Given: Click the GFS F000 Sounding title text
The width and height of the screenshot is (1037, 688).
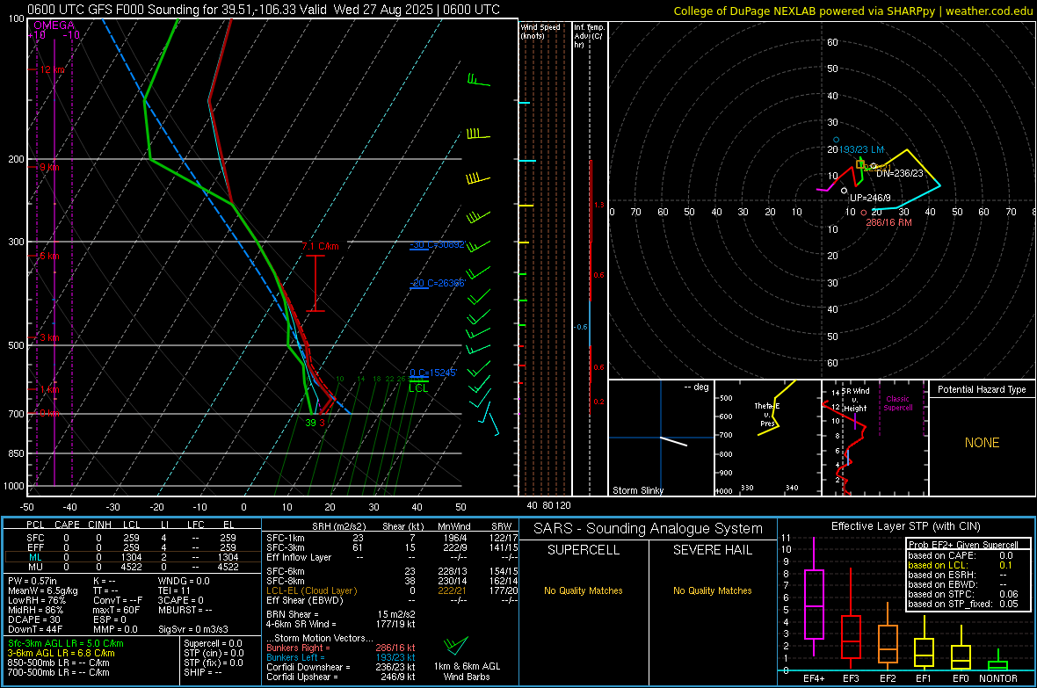Looking at the screenshot, I should tap(264, 10).
